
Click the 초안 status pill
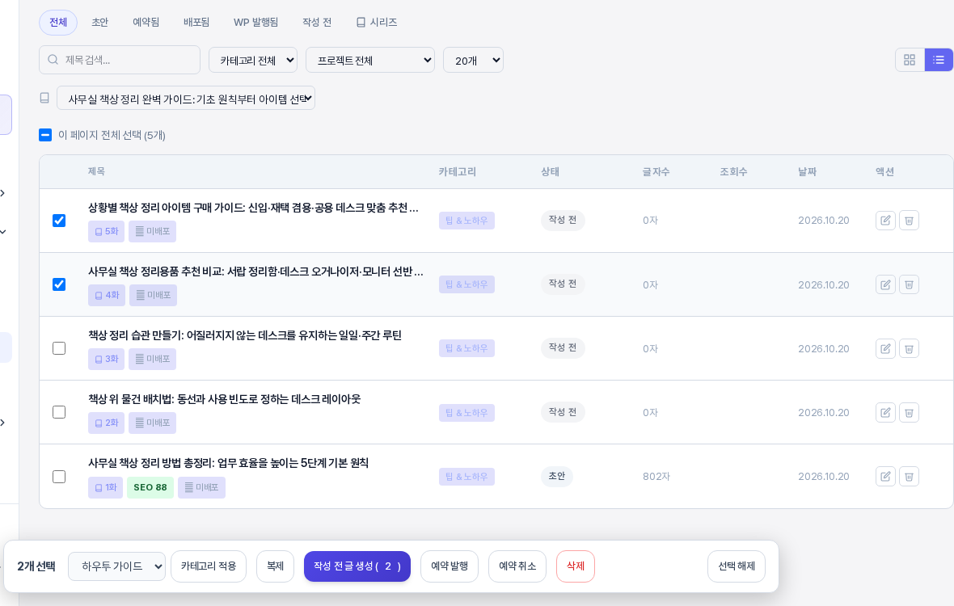tap(557, 476)
